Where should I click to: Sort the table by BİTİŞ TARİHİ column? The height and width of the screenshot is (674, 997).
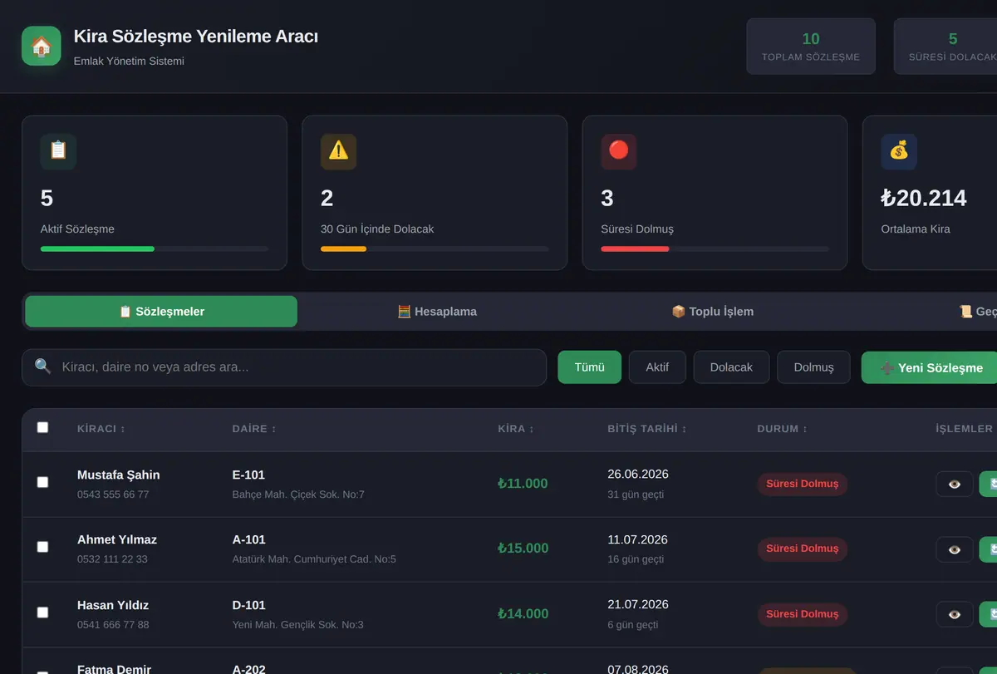[x=647, y=429]
